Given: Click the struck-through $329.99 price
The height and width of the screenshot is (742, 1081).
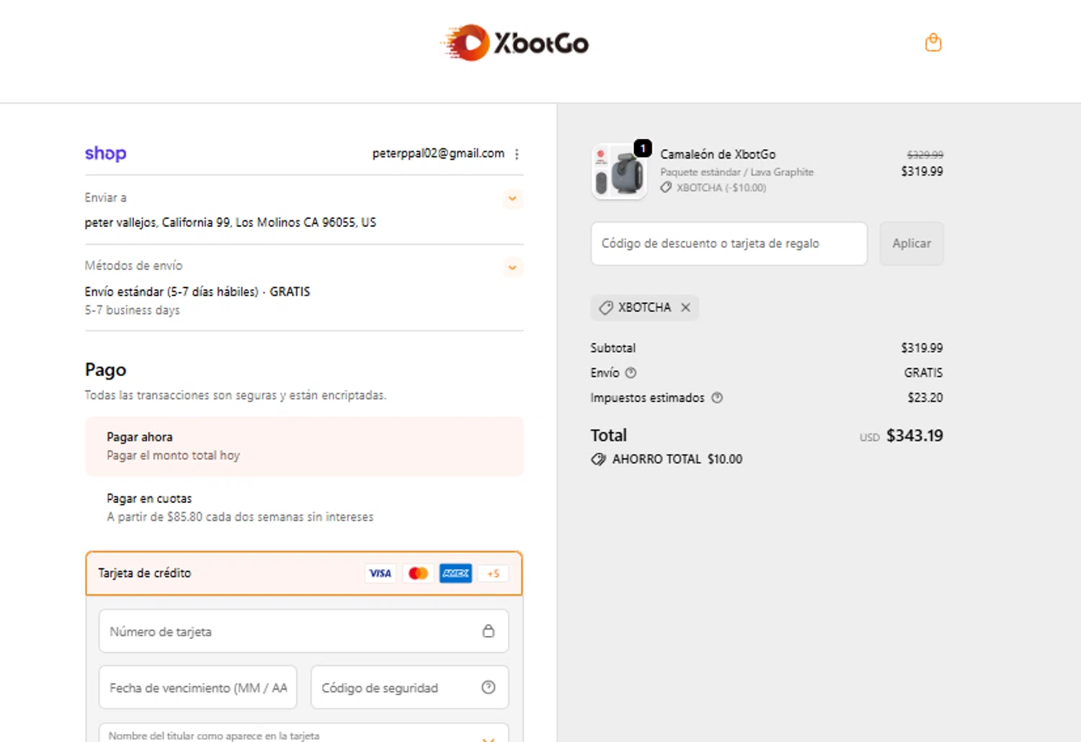Looking at the screenshot, I should click(925, 155).
